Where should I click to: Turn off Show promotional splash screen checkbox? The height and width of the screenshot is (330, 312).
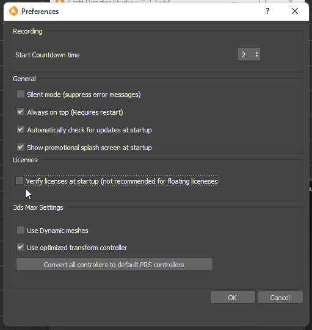pyautogui.click(x=21, y=147)
